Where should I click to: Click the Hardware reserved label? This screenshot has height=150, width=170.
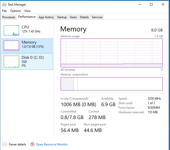pyautogui.click(x=131, y=112)
